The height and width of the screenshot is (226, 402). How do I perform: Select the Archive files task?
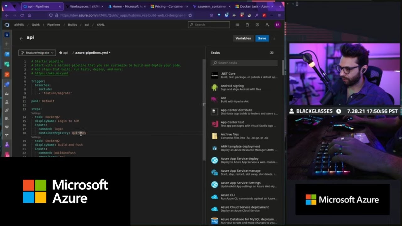tap(244, 136)
